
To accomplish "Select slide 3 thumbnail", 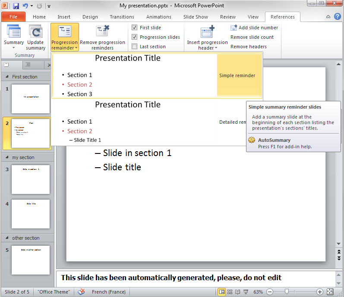I will pos(31,179).
